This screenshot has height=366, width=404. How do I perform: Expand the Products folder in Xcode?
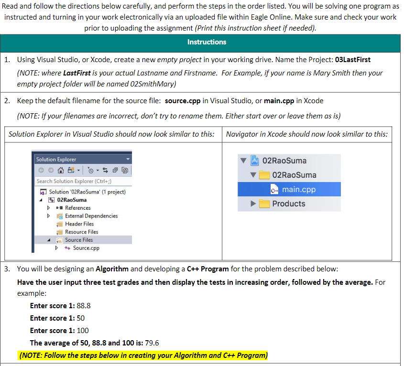[254, 203]
